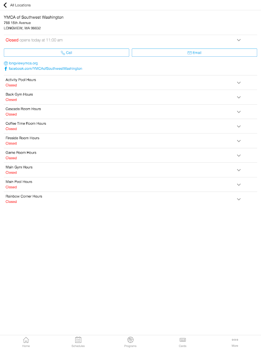Screen dimensions: 261x349
Task: Expand Game Room Hours
Action: coord(239,156)
